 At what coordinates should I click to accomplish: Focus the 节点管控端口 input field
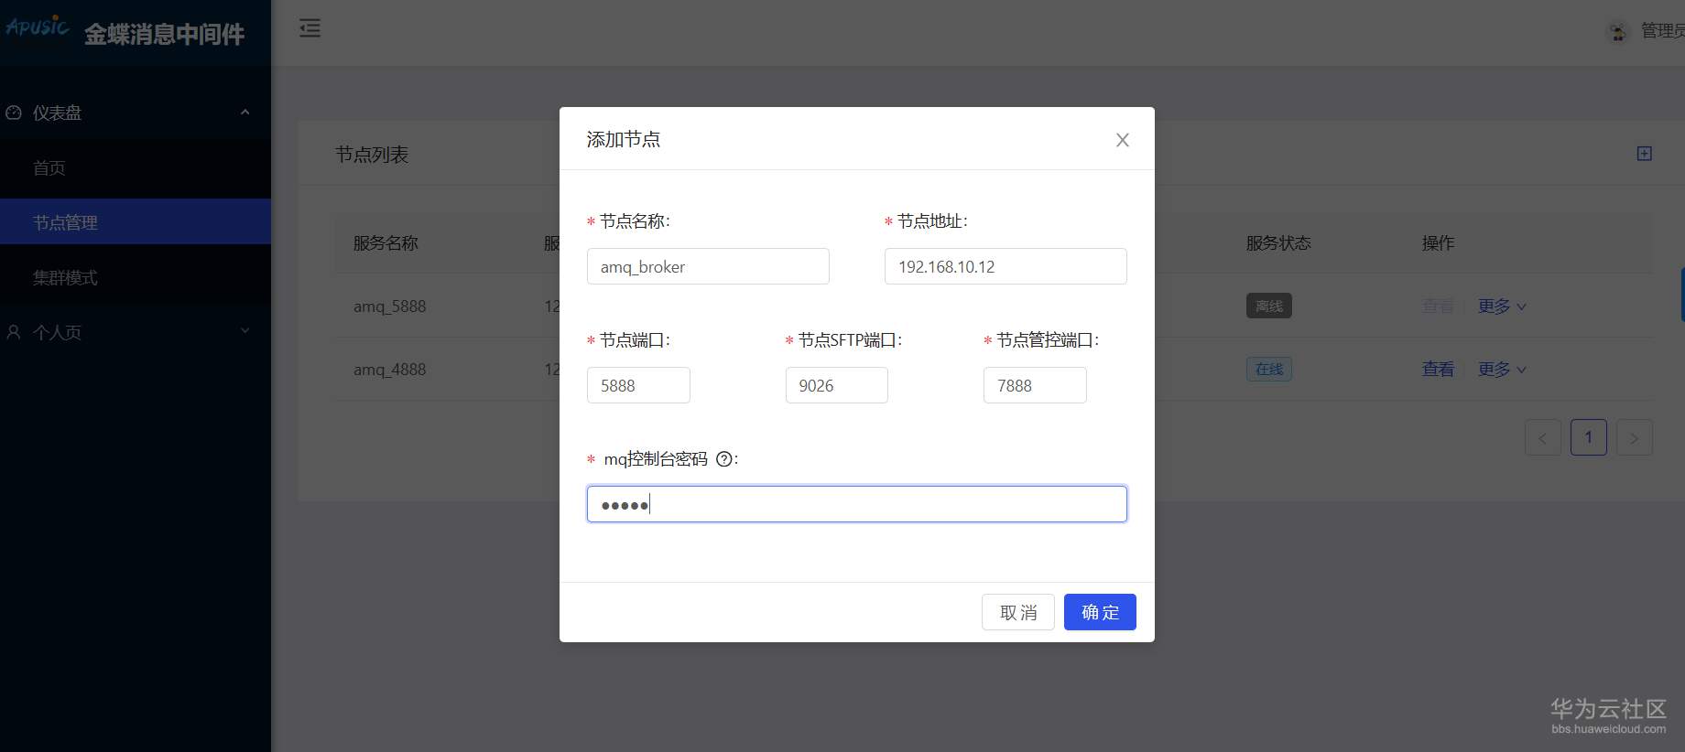click(x=1035, y=385)
